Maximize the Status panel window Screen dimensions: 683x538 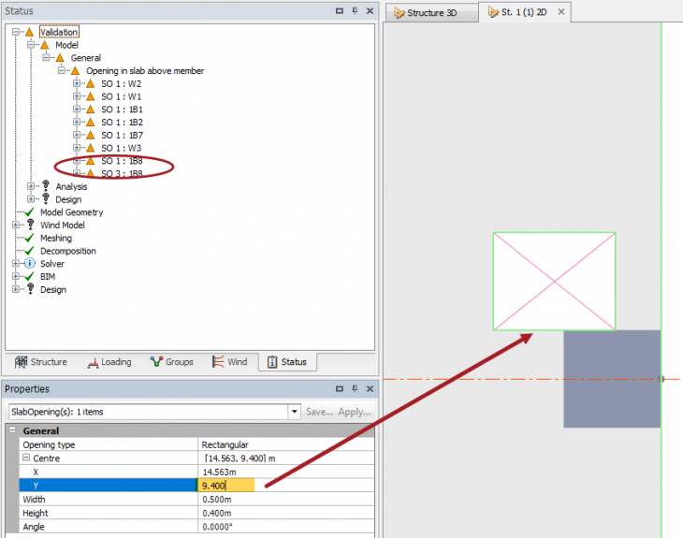click(340, 11)
